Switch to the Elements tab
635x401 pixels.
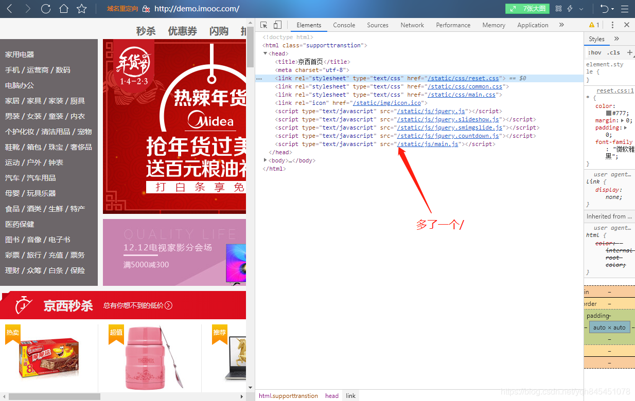point(309,25)
